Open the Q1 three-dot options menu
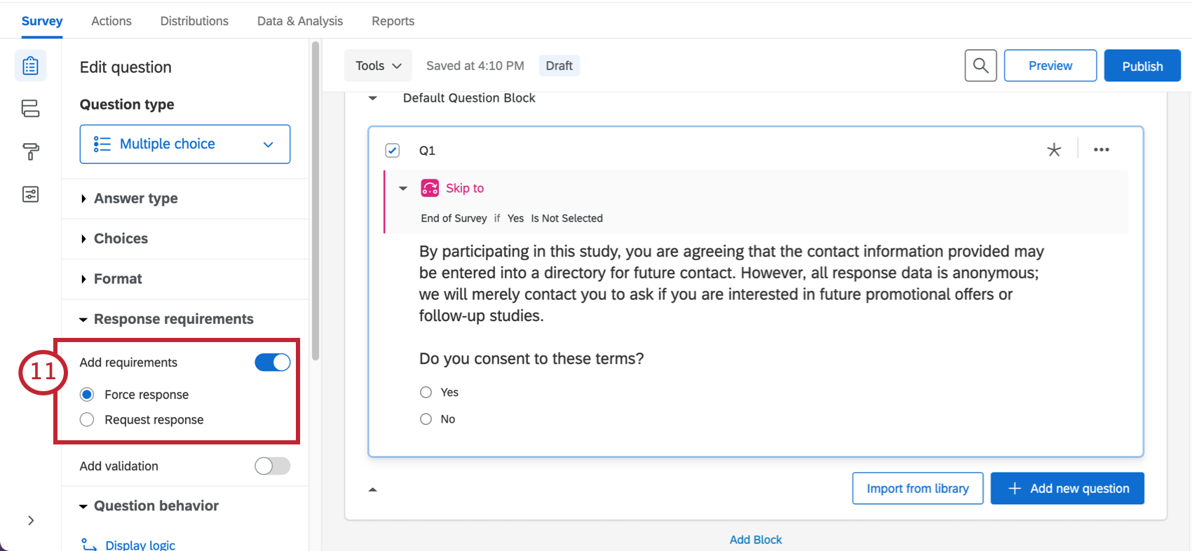Image resolution: width=1192 pixels, height=551 pixels. pyautogui.click(x=1101, y=150)
